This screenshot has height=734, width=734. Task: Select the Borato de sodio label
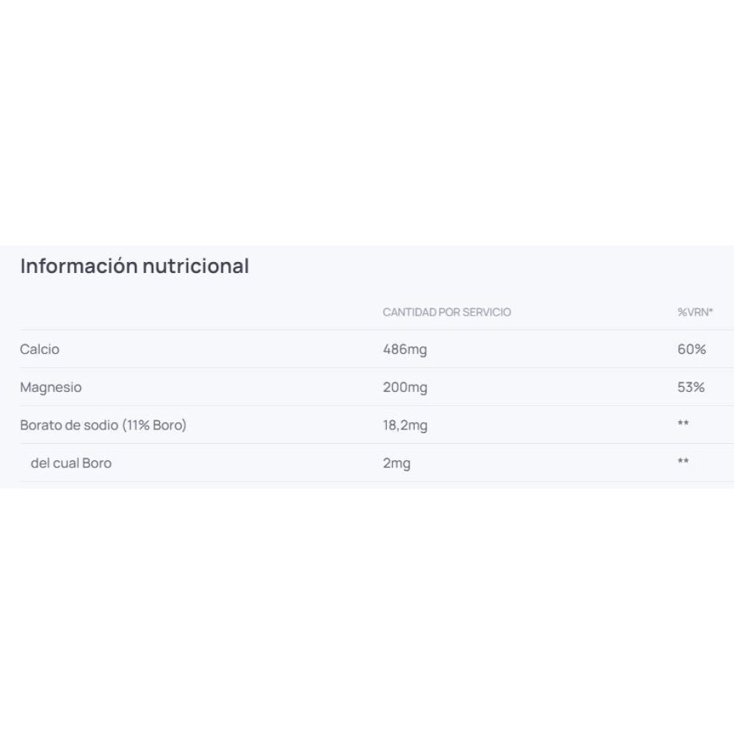point(103,426)
